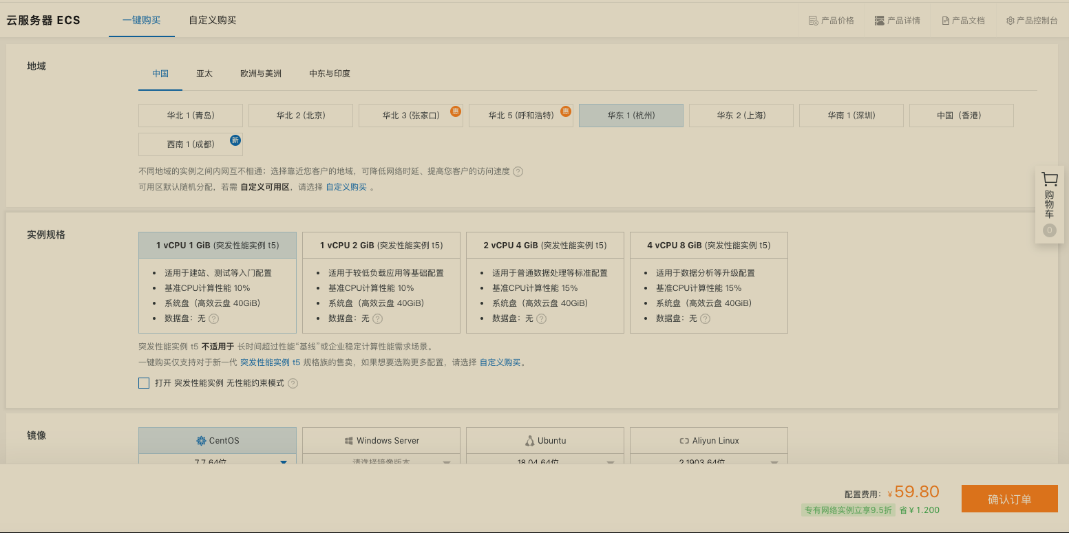Viewport: 1069px width, 533px height.
Task: Select the Ubuntu image option
Action: pos(545,441)
